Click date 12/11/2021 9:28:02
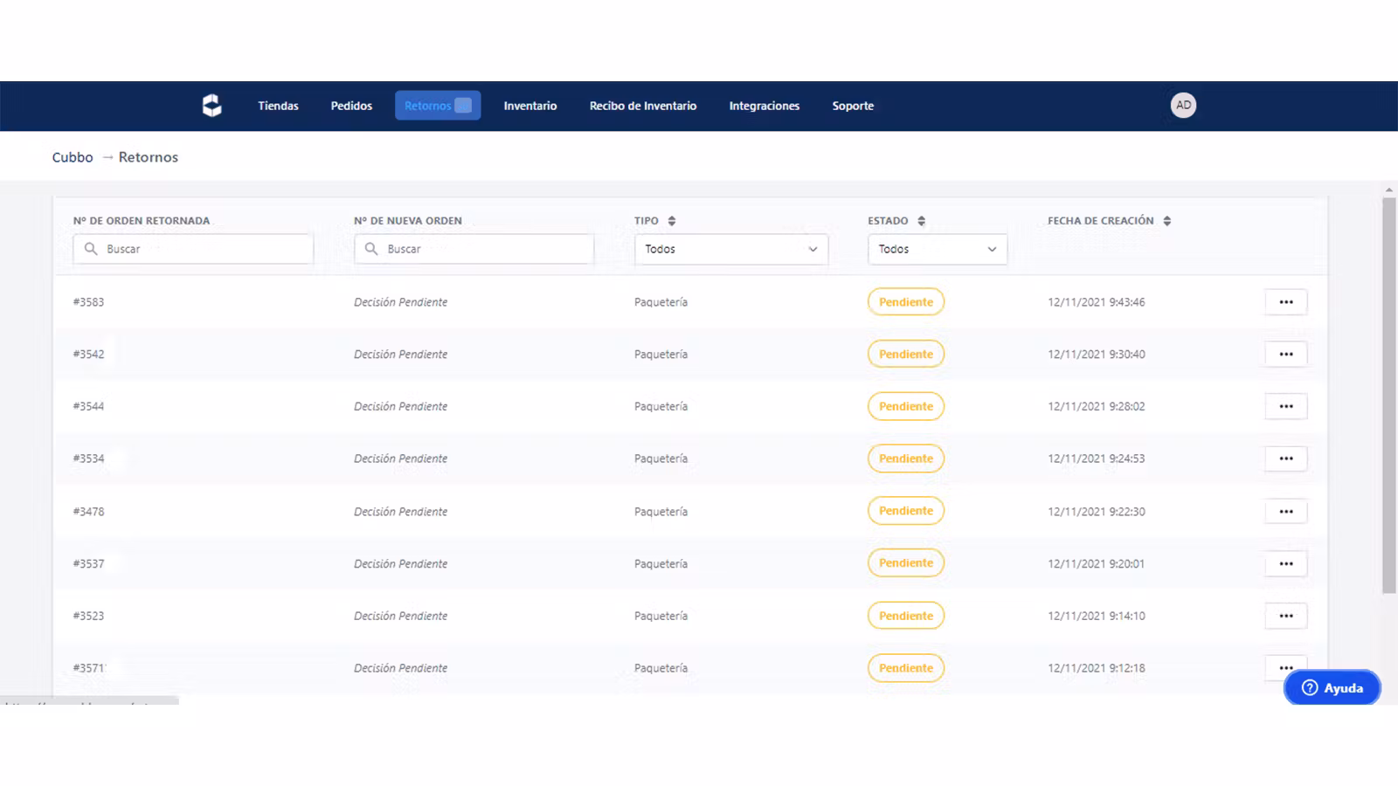Image resolution: width=1398 pixels, height=786 pixels. point(1097,406)
